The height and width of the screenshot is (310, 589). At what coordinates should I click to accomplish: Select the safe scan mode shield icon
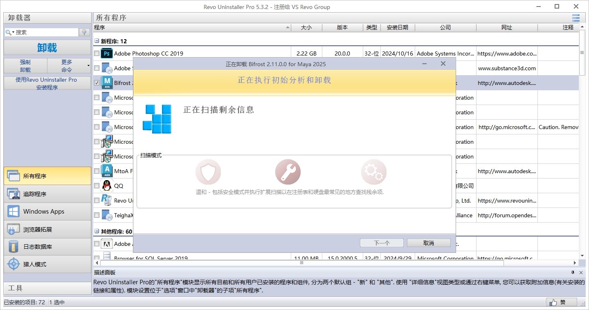point(208,172)
